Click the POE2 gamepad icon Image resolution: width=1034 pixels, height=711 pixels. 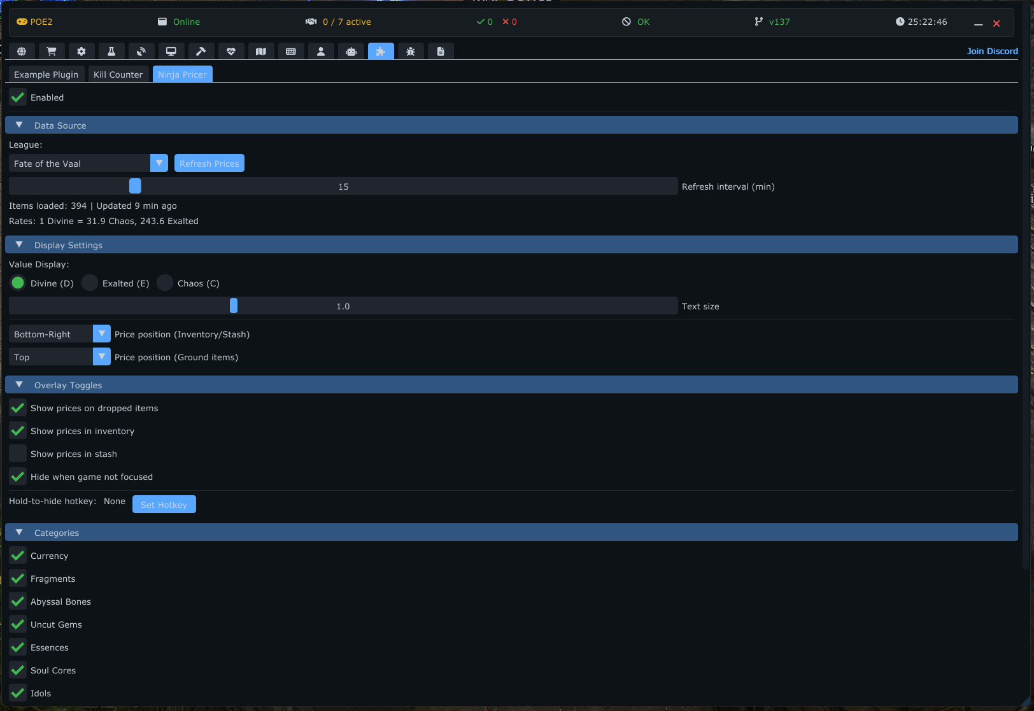22,22
